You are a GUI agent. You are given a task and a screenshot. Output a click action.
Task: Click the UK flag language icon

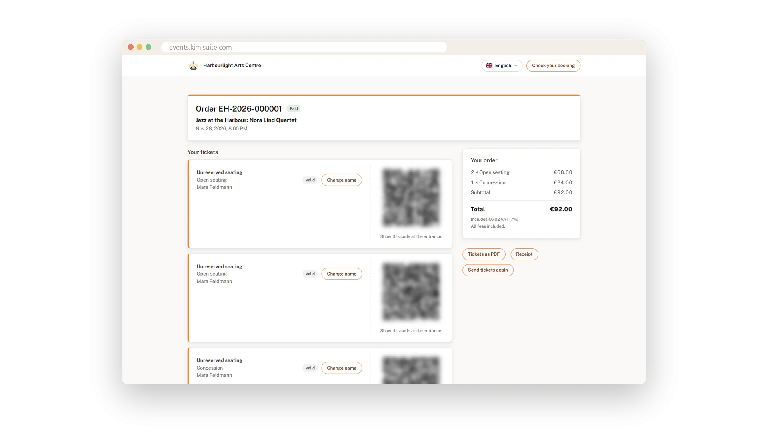coord(489,66)
